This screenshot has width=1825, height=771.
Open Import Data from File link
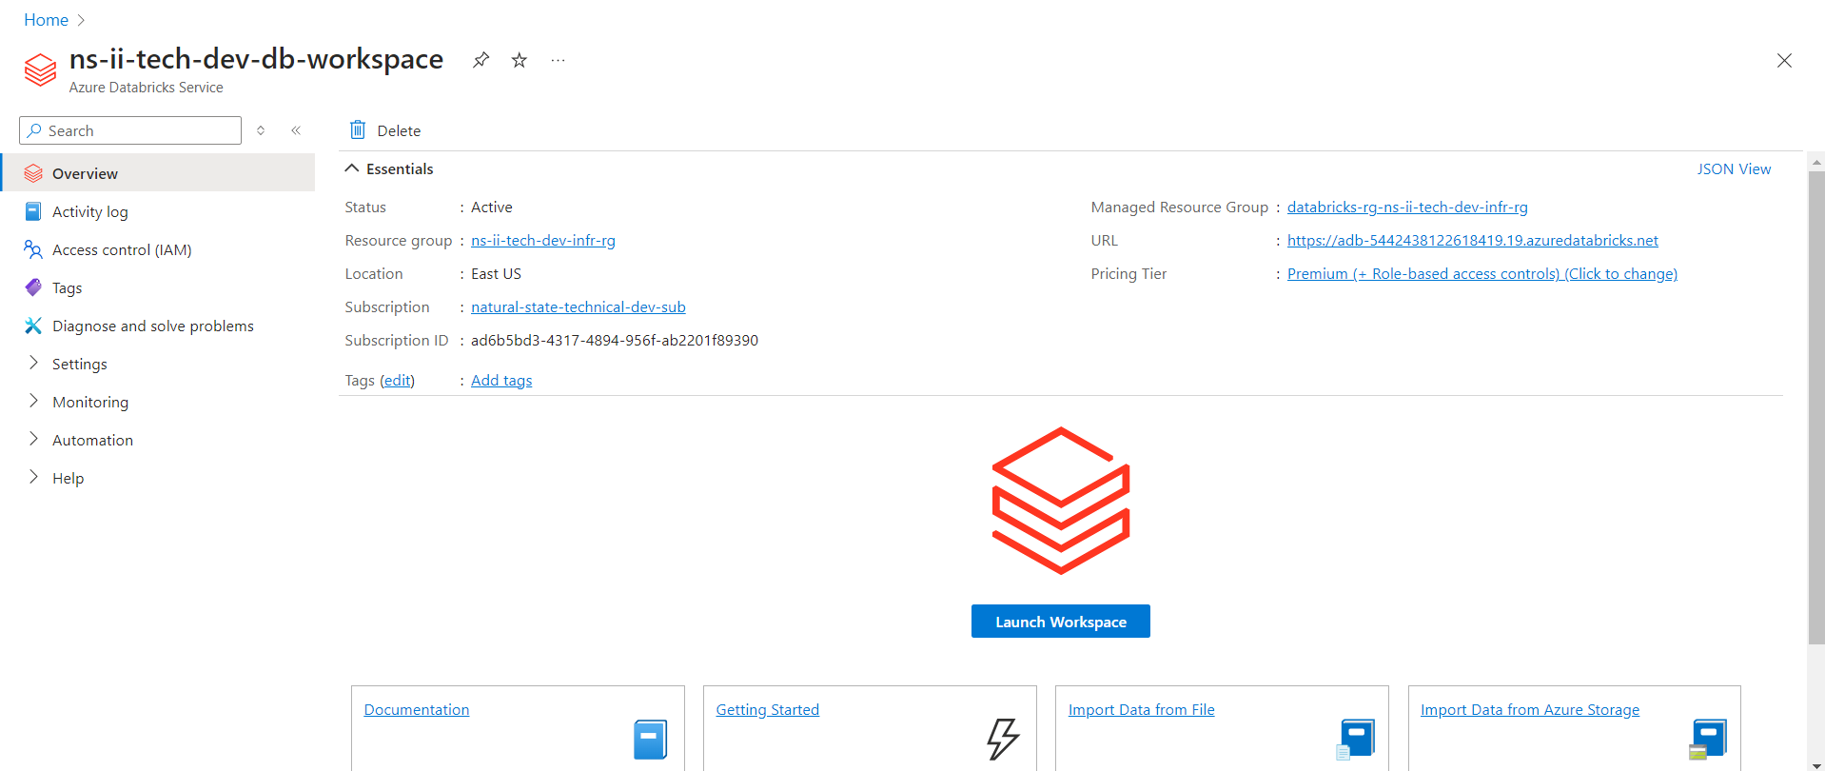pyautogui.click(x=1142, y=709)
